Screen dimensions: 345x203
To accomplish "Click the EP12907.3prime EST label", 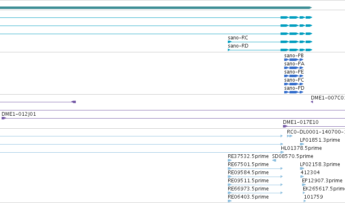I will [x=322, y=181].
